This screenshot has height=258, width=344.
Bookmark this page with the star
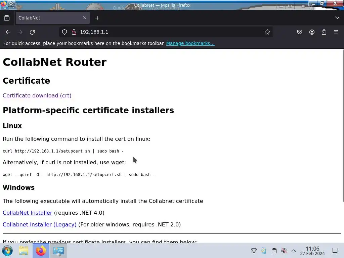click(x=267, y=32)
